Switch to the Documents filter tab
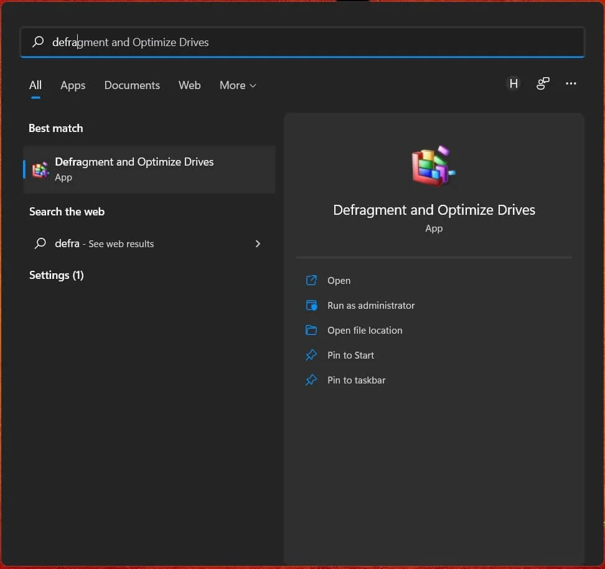Image resolution: width=605 pixels, height=569 pixels. click(132, 85)
